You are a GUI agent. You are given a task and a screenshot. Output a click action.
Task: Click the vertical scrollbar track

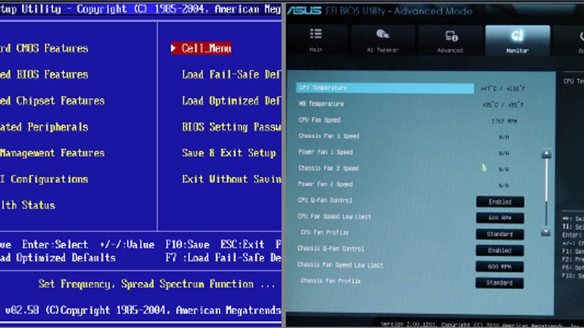[546, 194]
